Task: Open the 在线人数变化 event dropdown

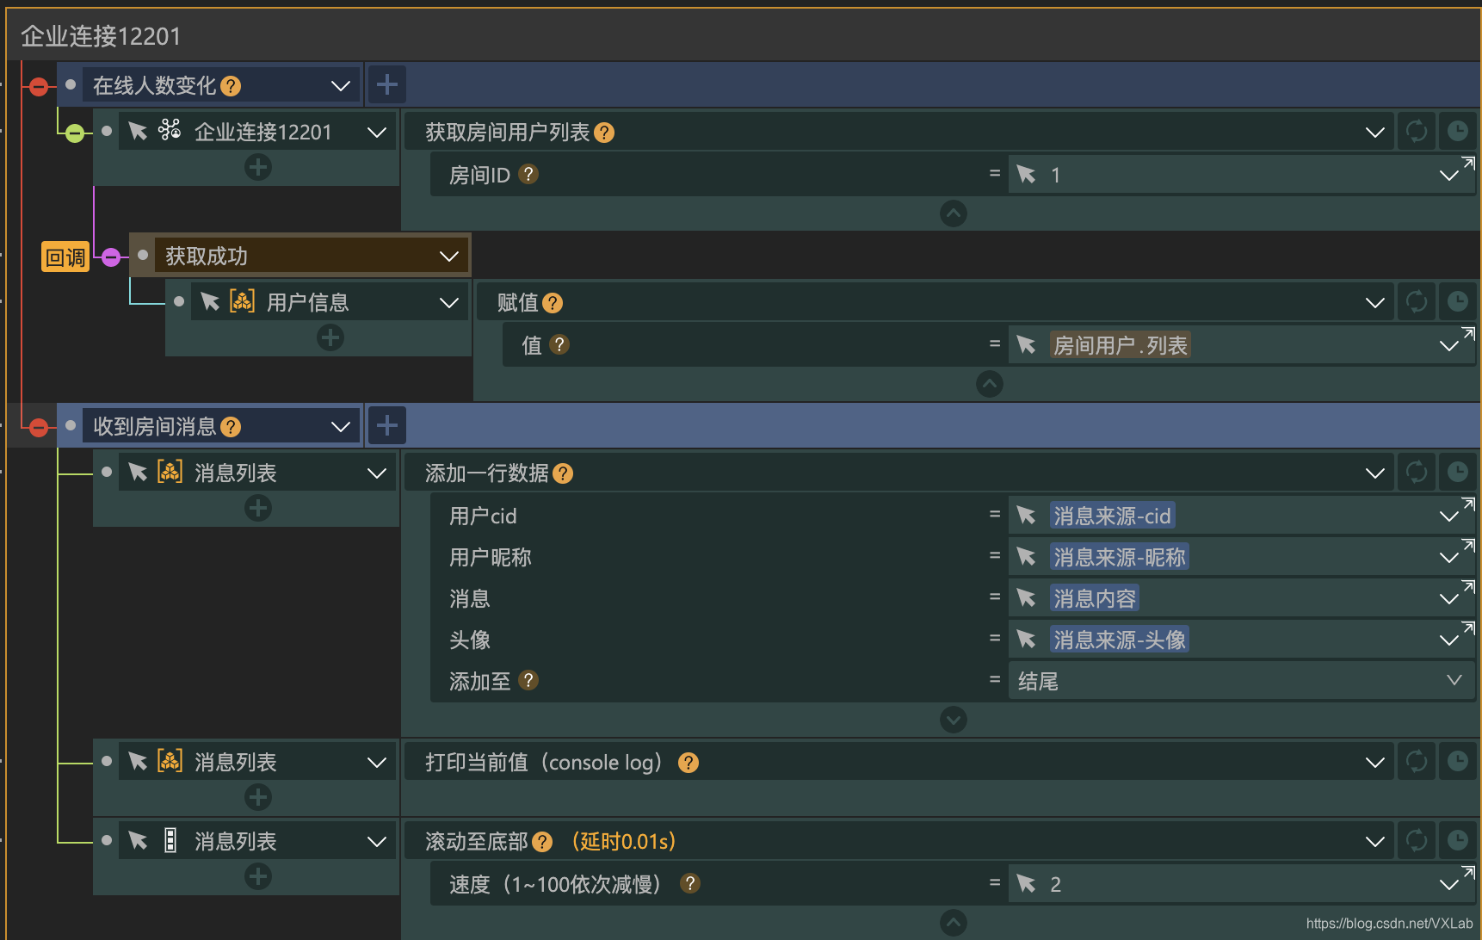Action: 341,85
